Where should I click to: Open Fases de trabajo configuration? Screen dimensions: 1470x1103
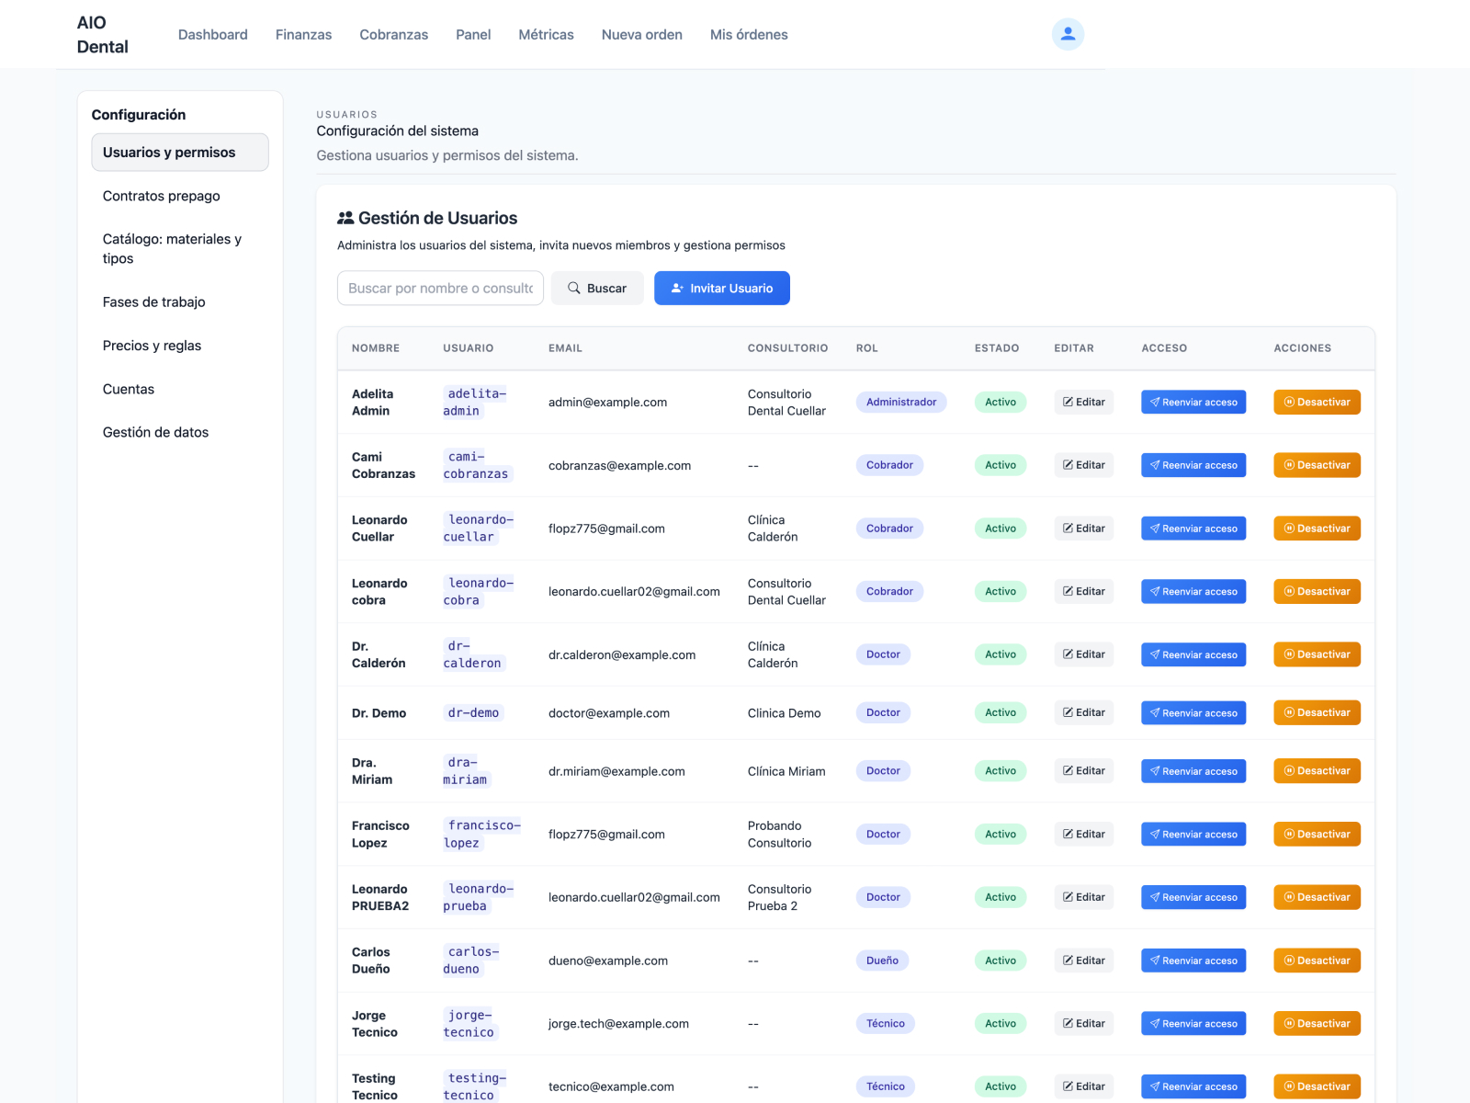(153, 301)
